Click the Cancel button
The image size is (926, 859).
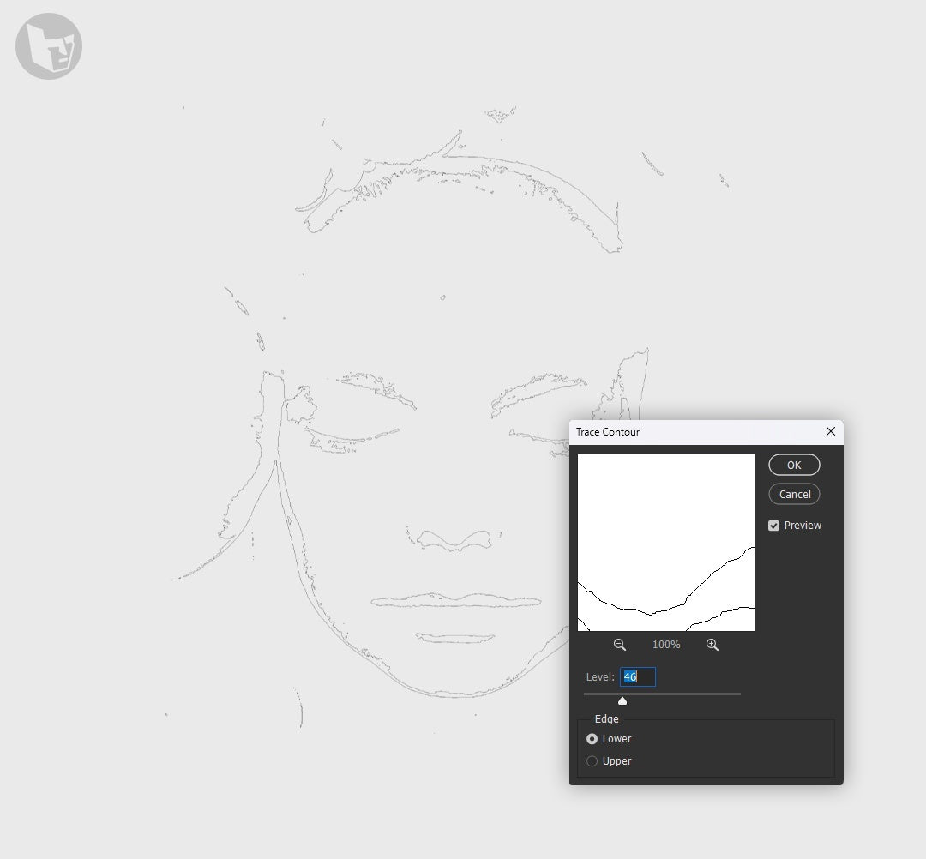click(x=794, y=494)
